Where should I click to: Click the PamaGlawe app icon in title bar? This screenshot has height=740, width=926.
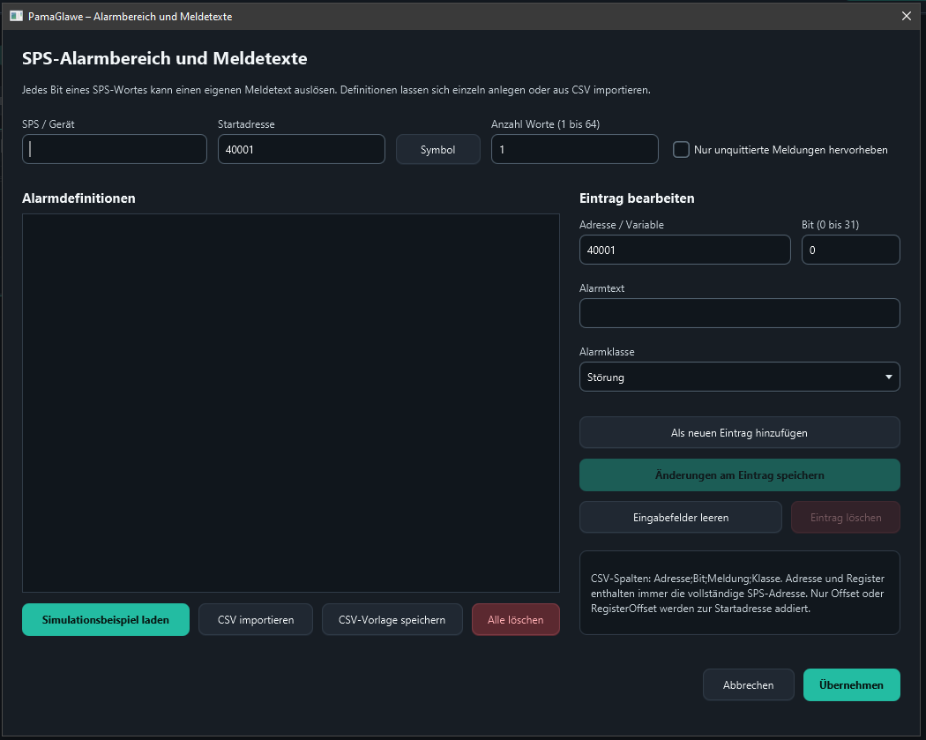pyautogui.click(x=16, y=16)
